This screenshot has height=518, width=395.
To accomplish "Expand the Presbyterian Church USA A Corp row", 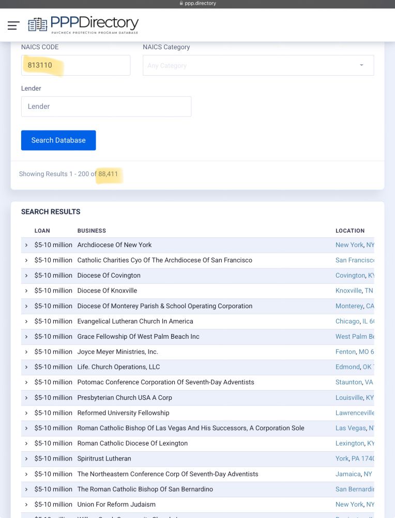I will point(26,397).
